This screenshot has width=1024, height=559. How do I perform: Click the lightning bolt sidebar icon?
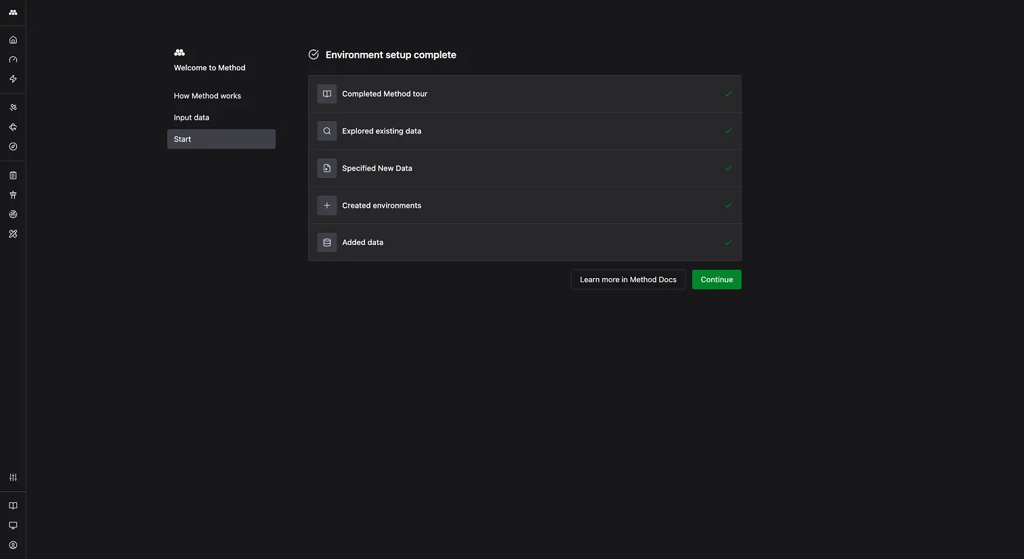click(x=13, y=79)
